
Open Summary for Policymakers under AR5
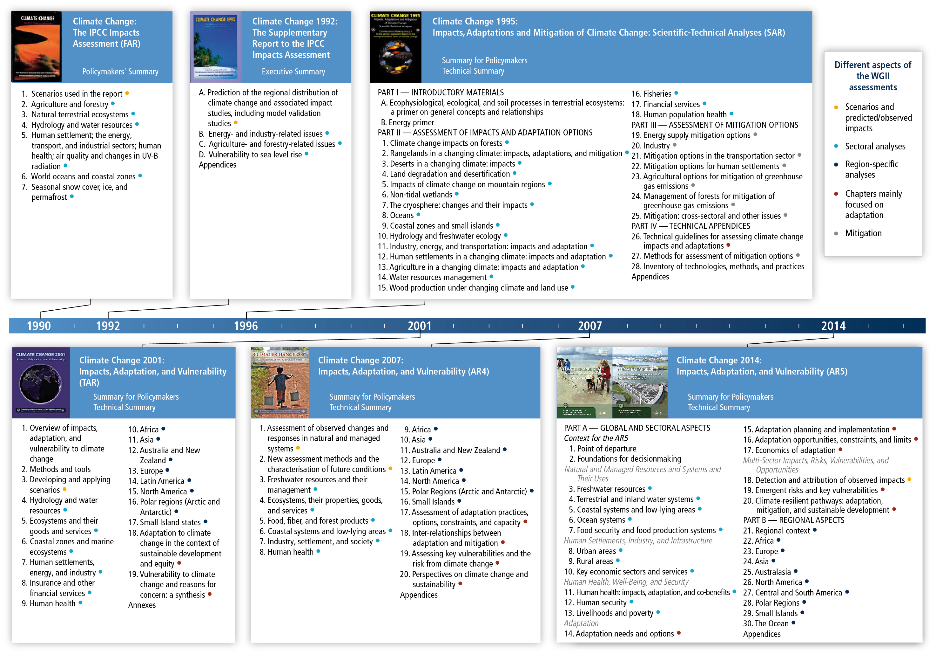731,397
